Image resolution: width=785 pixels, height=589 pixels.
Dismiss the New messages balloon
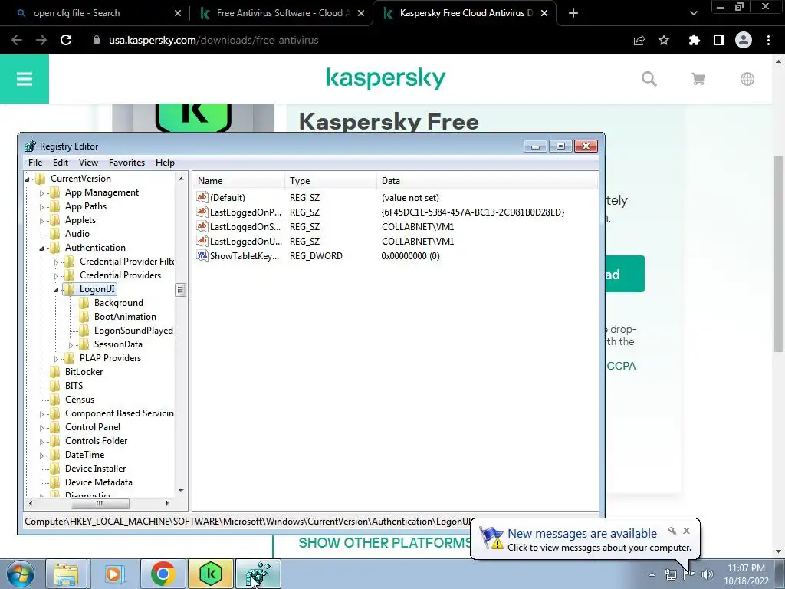click(x=686, y=531)
